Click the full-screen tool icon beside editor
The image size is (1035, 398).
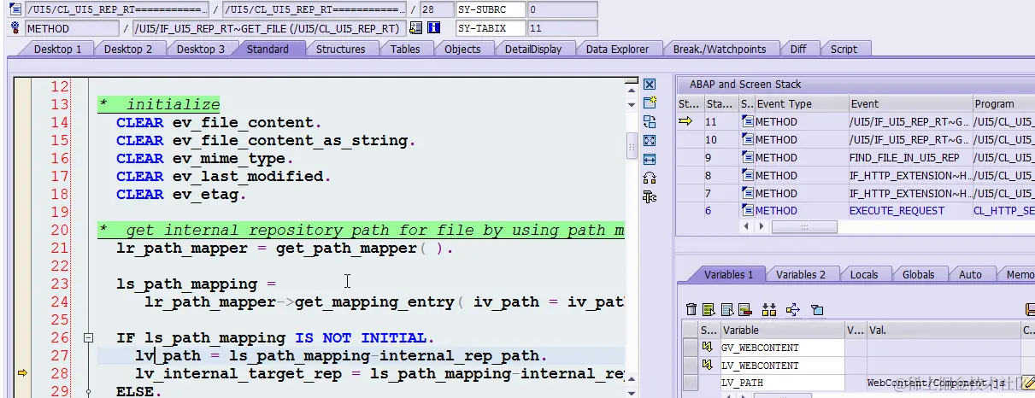click(x=650, y=140)
